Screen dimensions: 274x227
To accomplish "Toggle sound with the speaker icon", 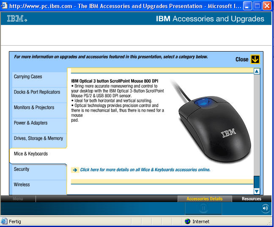I will [265, 208].
